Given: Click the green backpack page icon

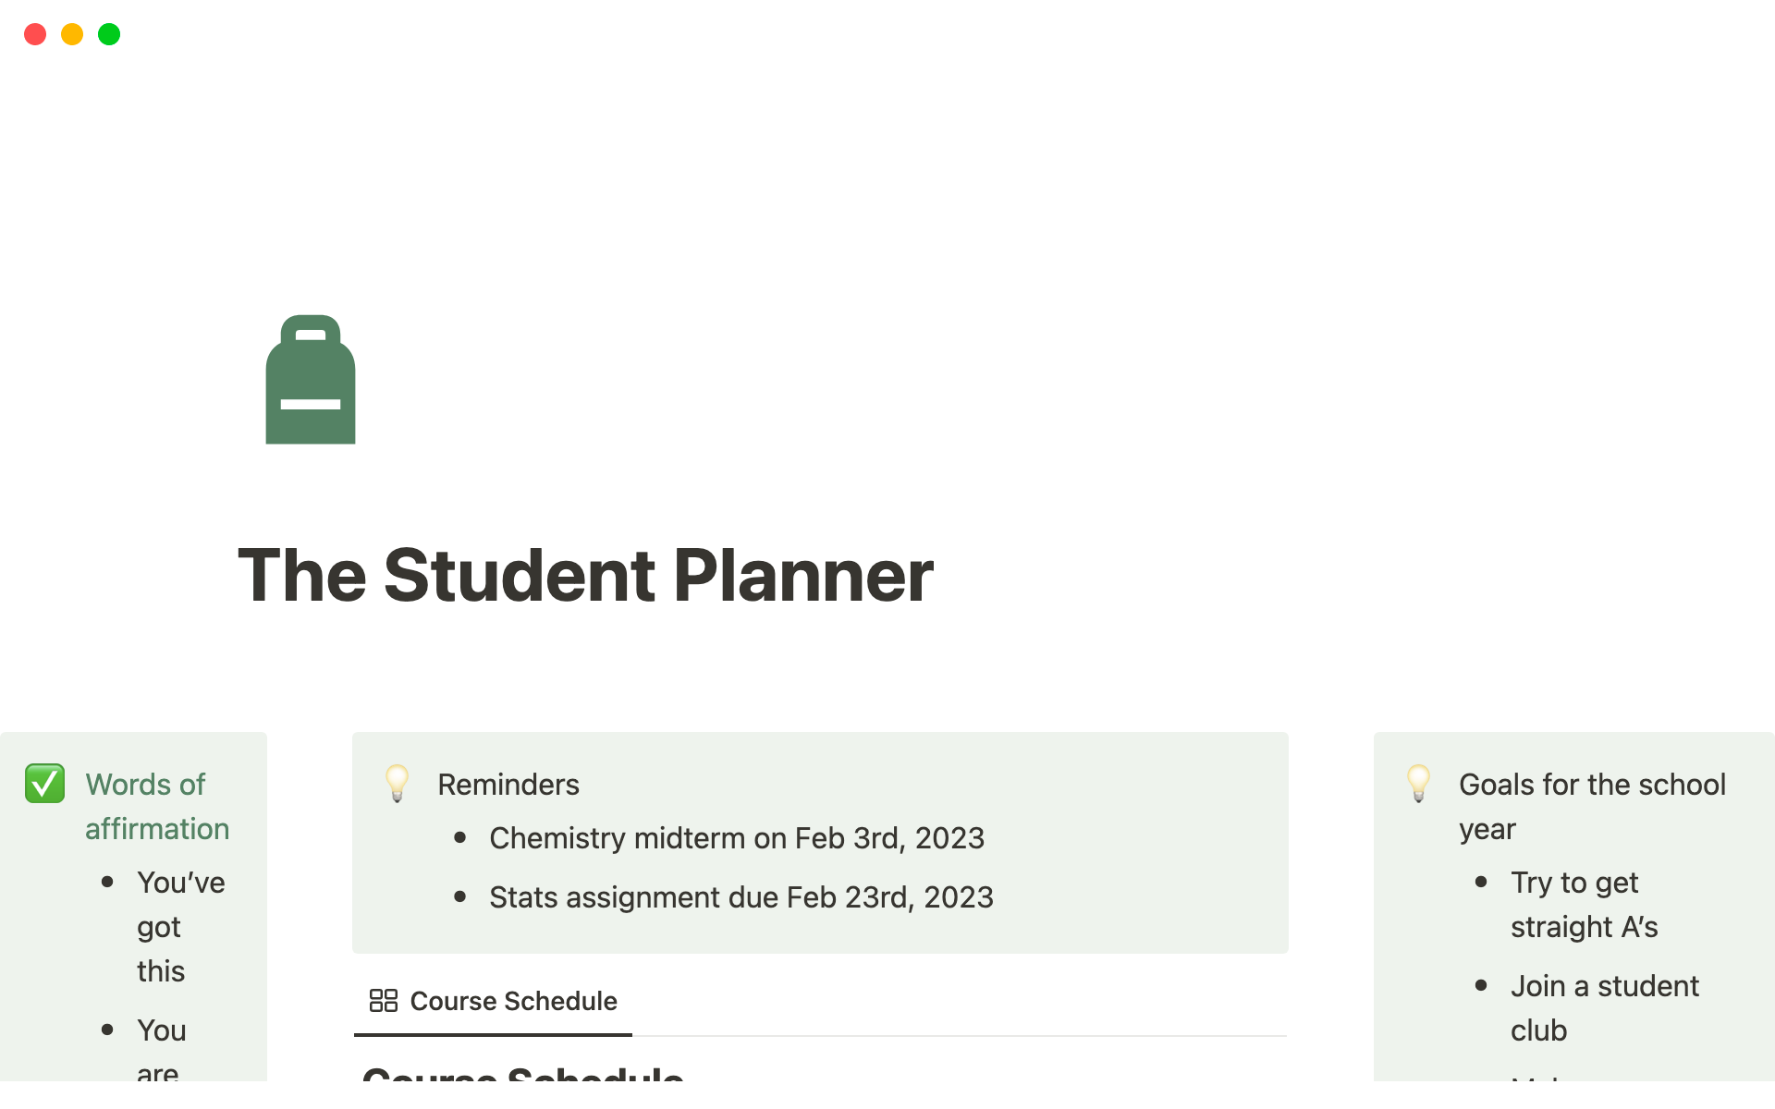Looking at the screenshot, I should coord(311,380).
